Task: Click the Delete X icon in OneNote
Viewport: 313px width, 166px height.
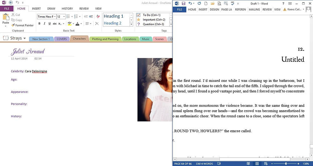Action: pyautogui.click(x=97, y=24)
